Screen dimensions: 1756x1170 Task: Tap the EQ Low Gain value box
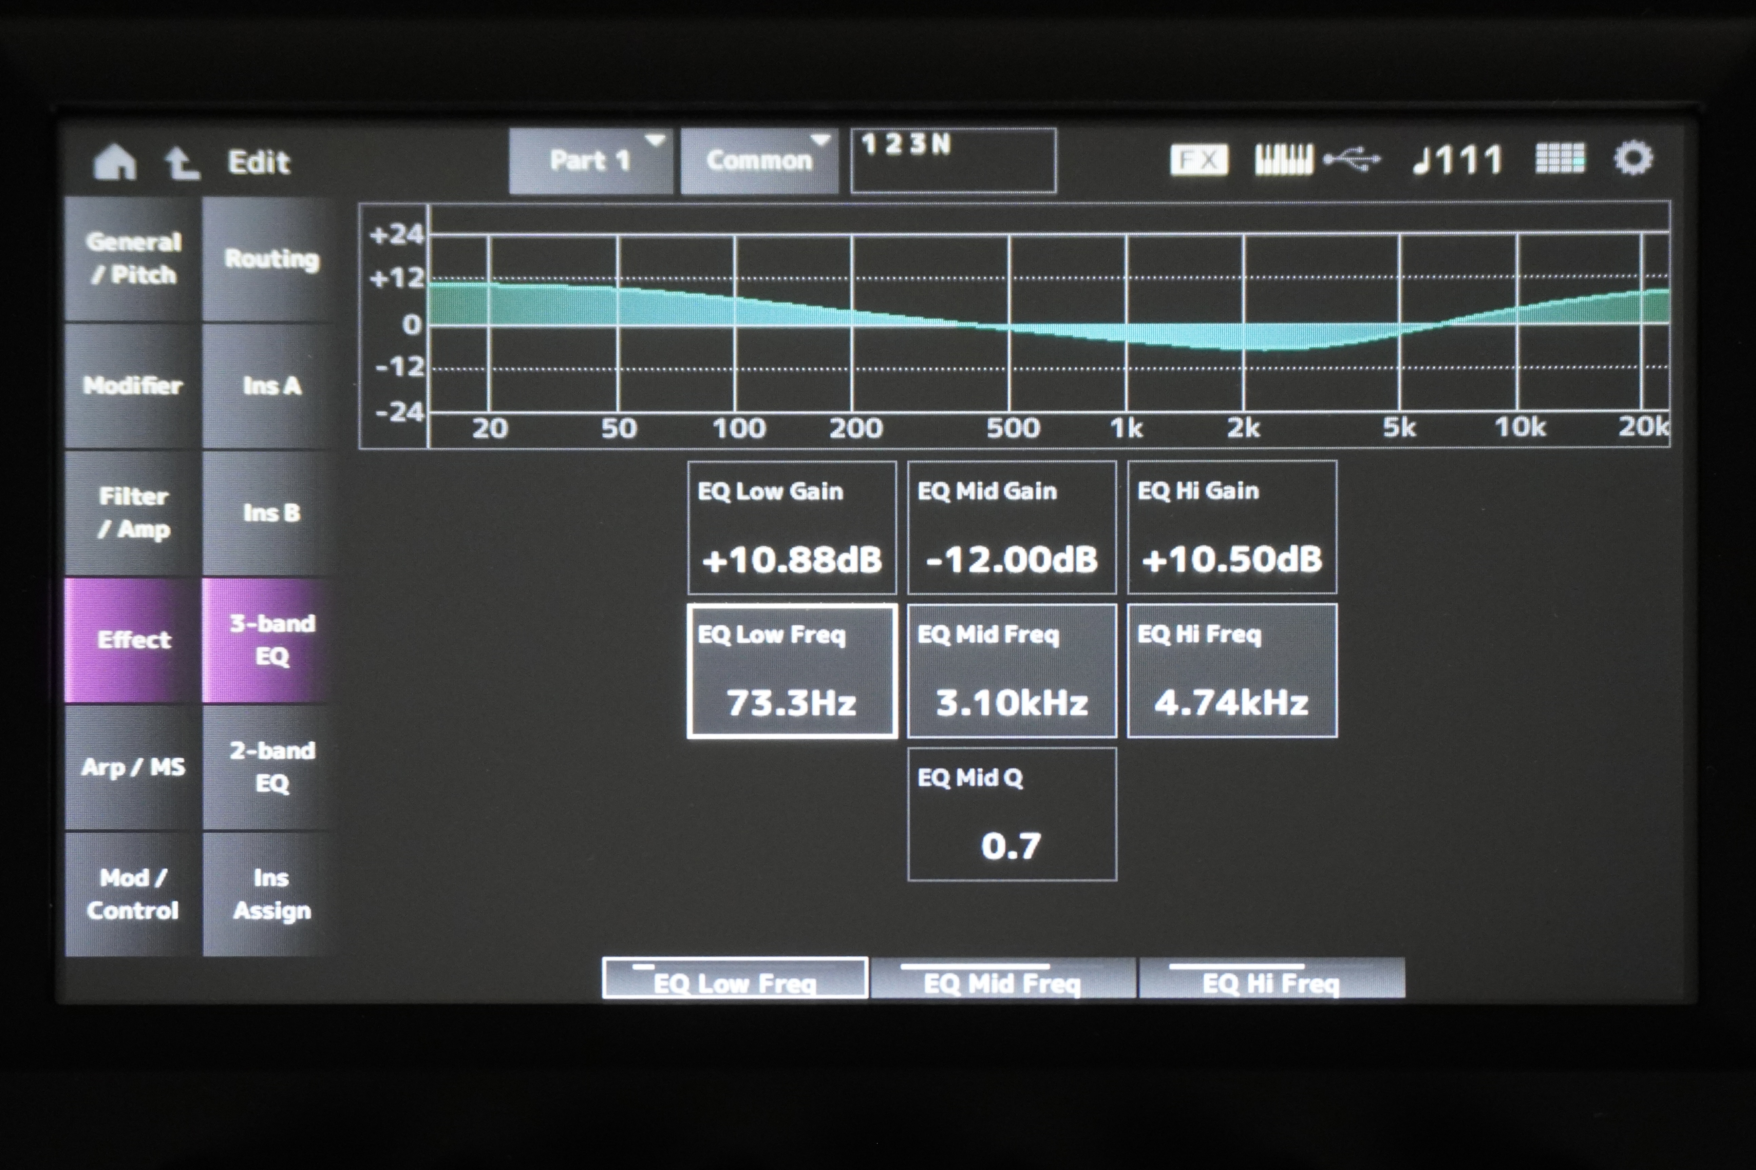[791, 528]
